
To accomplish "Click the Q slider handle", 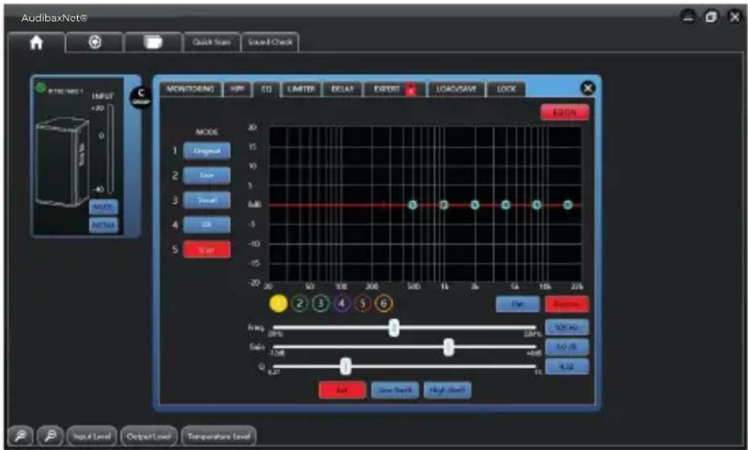I will point(346,366).
